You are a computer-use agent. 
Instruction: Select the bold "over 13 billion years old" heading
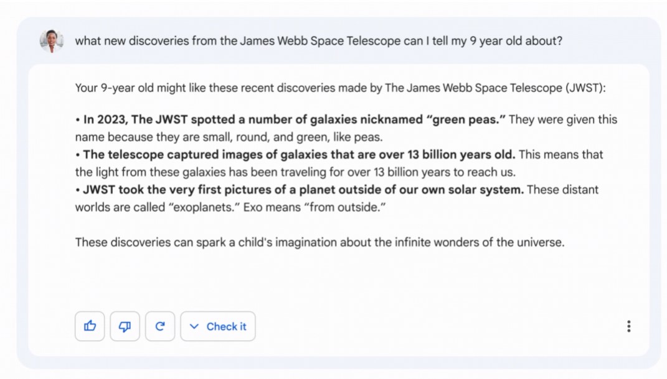[x=299, y=154]
